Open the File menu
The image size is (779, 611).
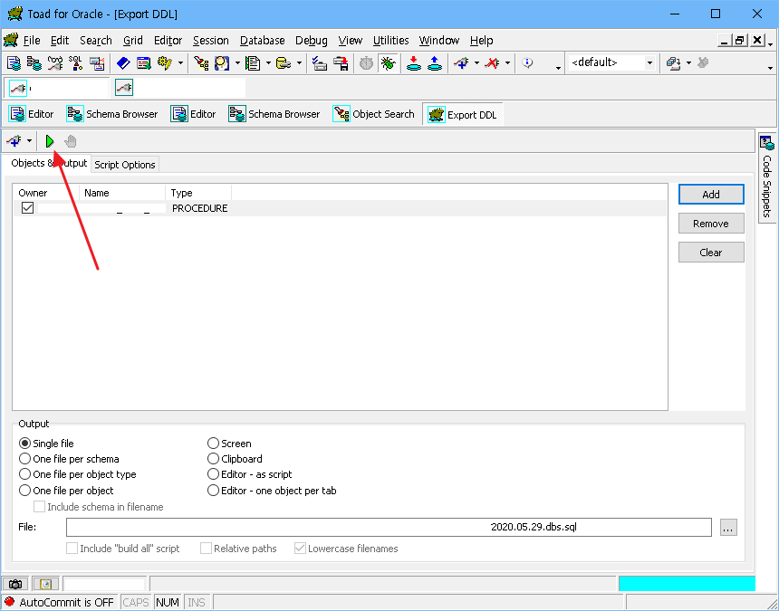32,41
